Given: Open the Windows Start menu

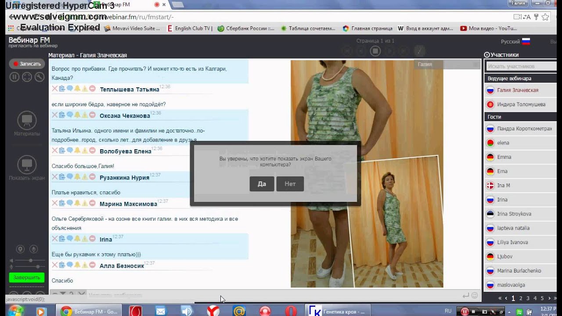Looking at the screenshot, I should (x=16, y=311).
